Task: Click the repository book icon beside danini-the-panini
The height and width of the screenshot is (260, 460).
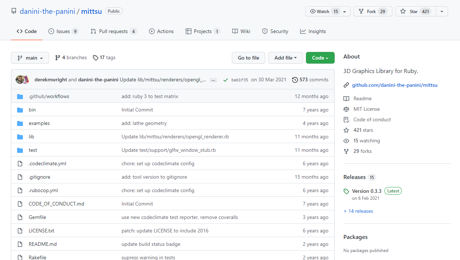Action: point(14,11)
